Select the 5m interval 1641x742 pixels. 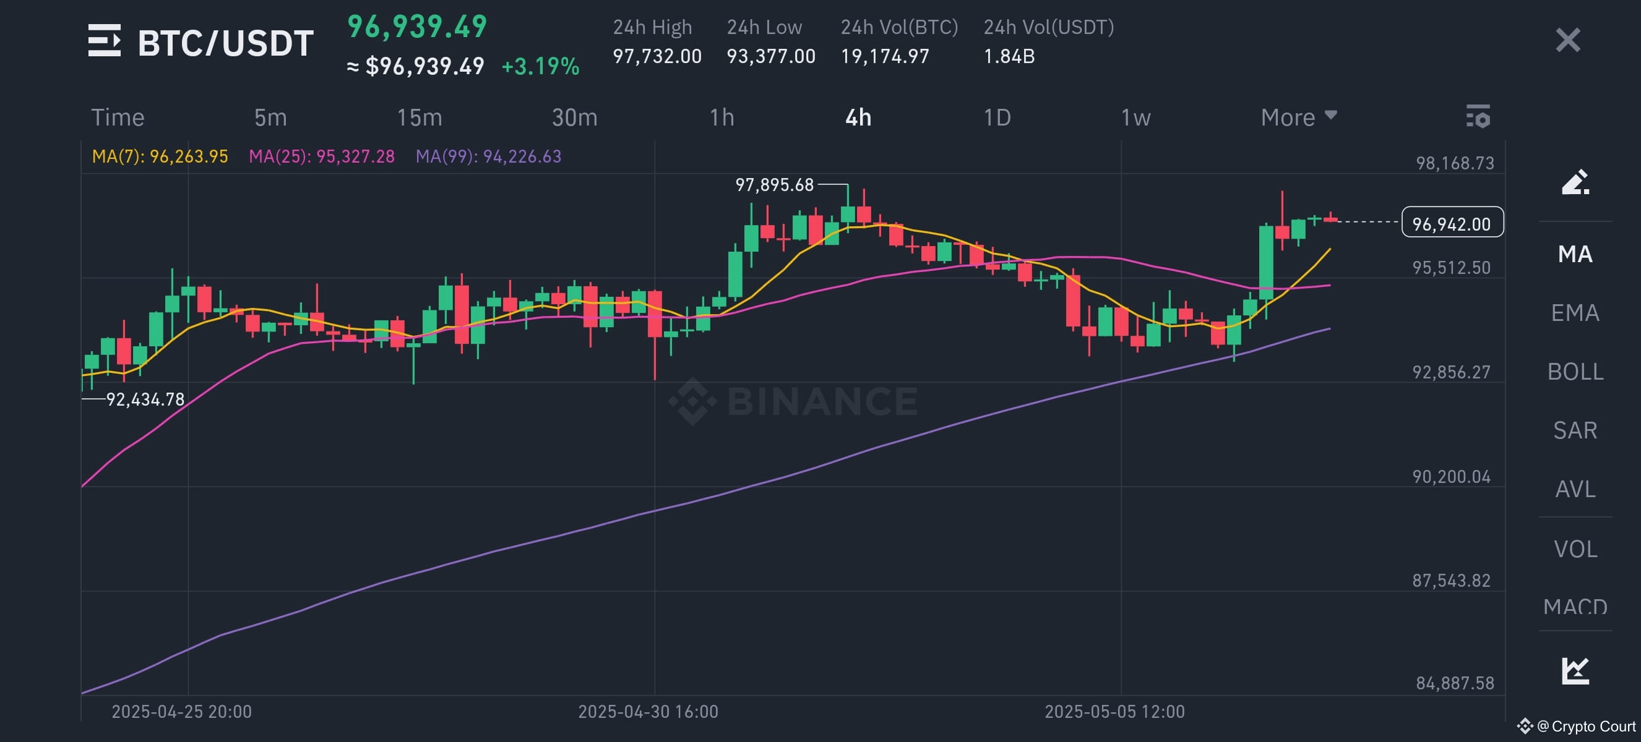tap(270, 117)
